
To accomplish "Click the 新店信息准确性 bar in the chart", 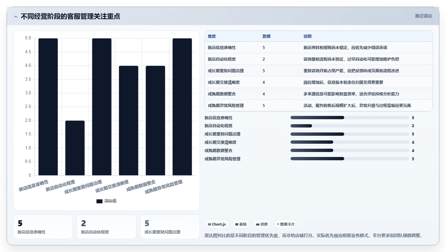I will 48,107.
